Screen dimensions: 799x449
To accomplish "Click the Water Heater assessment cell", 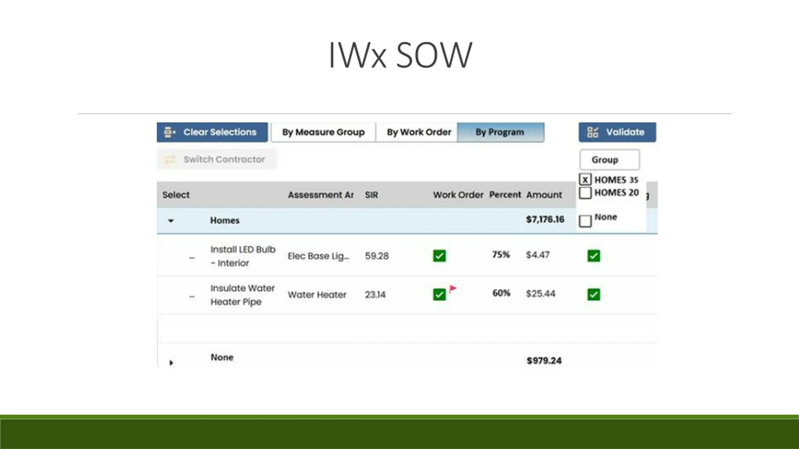I will click(317, 295).
